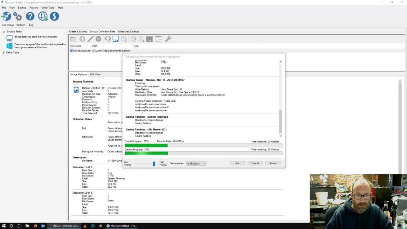Click the XML code brackets icon

(x=108, y=39)
